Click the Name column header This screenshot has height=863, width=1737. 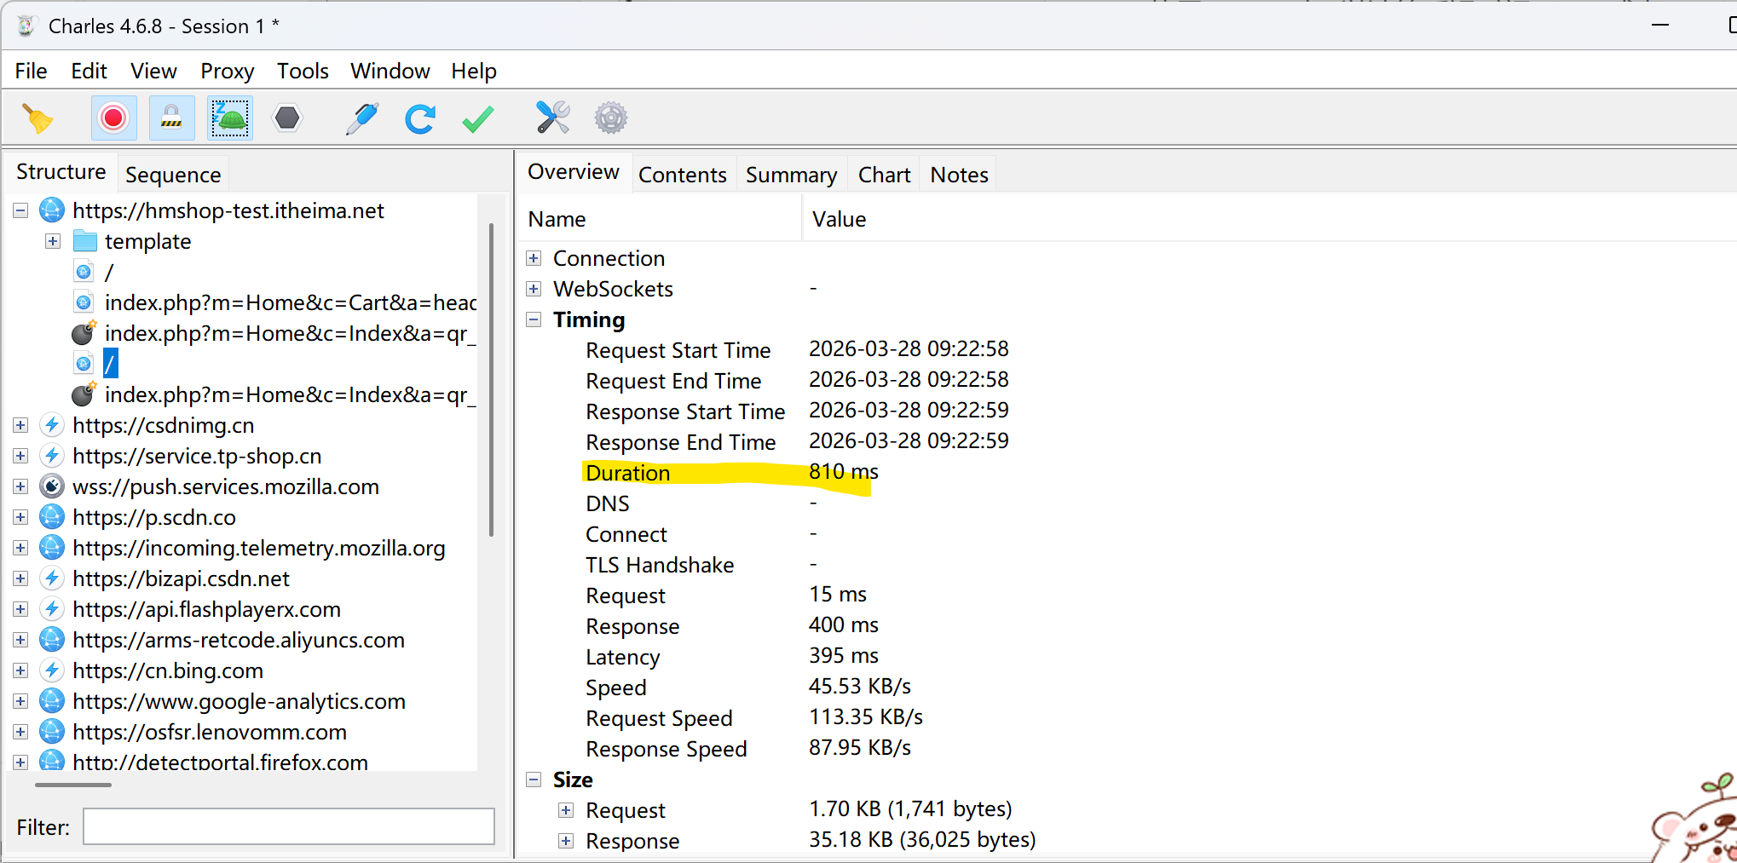click(661, 219)
